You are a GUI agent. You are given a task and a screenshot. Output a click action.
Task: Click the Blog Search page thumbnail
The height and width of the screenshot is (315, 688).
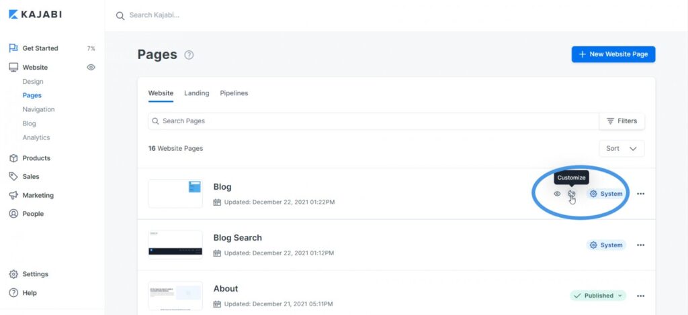[175, 245]
